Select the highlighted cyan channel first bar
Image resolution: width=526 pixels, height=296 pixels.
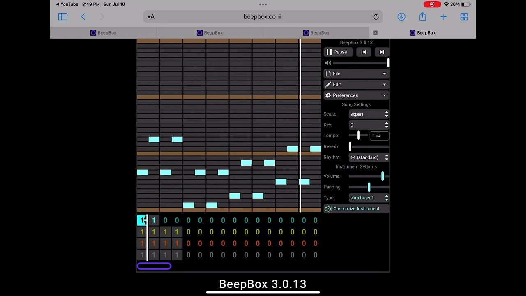pos(142,220)
